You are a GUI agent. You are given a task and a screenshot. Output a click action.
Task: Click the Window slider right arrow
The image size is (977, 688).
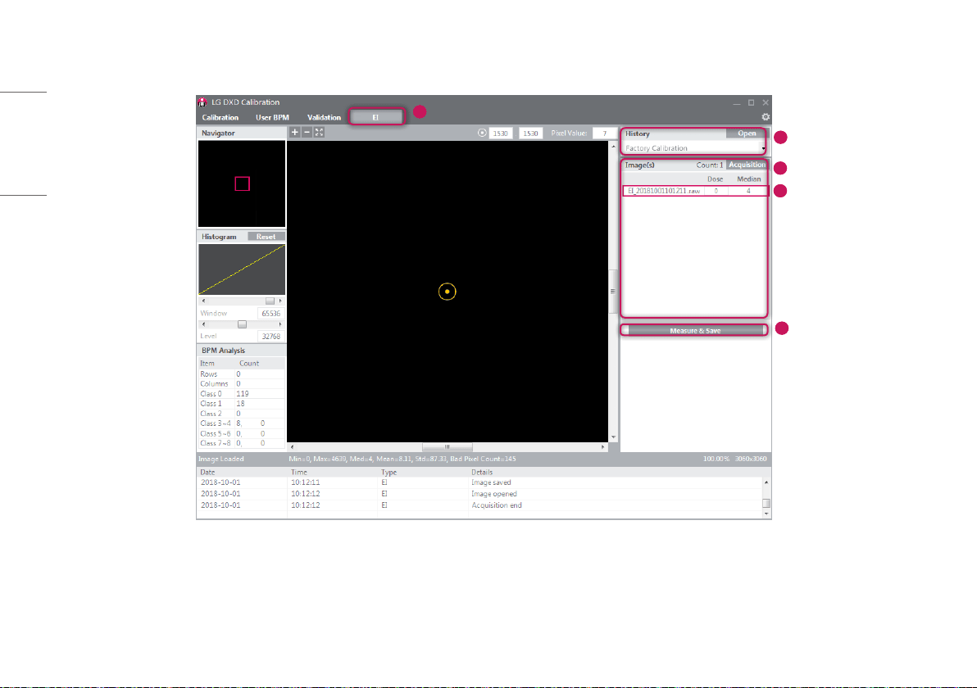pos(280,301)
